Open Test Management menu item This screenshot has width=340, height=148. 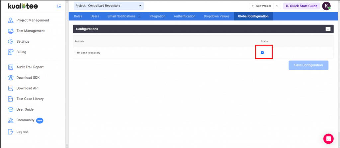click(31, 31)
